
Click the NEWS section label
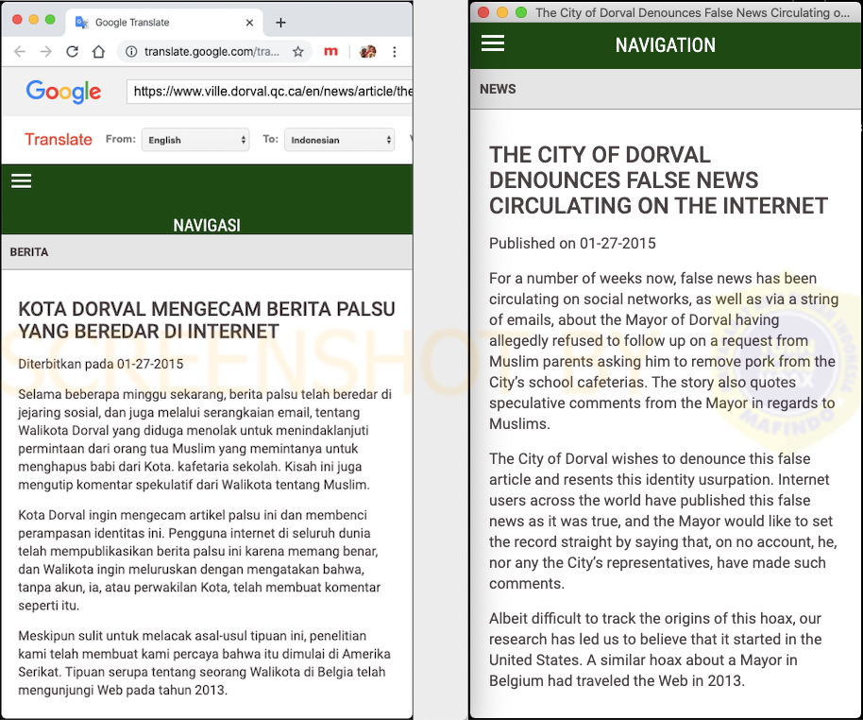pyautogui.click(x=498, y=89)
